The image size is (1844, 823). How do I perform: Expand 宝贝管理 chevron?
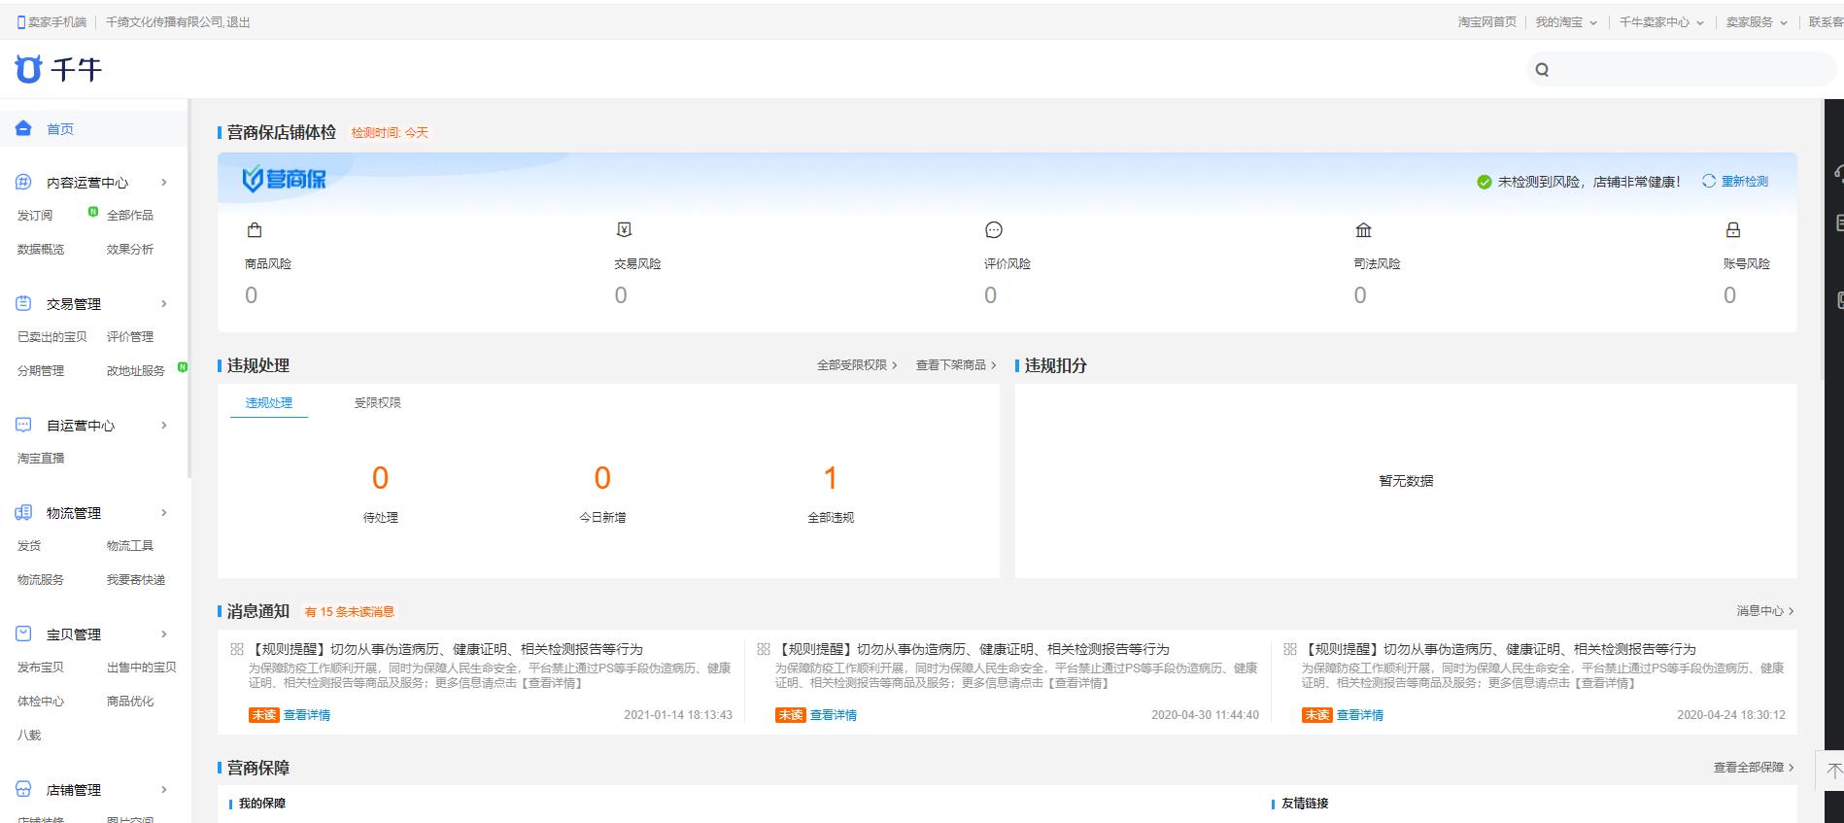coord(164,634)
